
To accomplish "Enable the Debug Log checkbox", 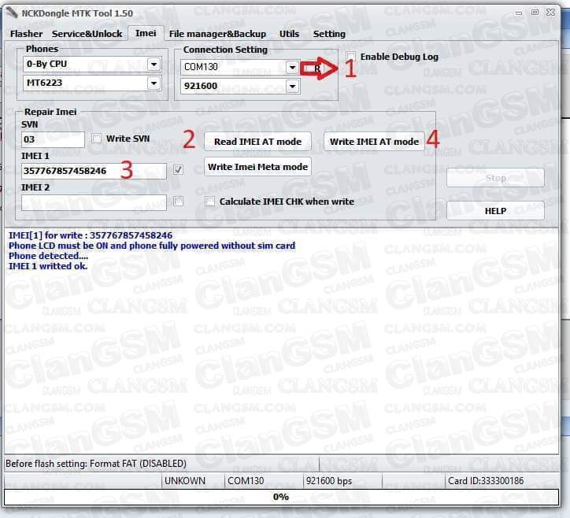I will tap(351, 57).
